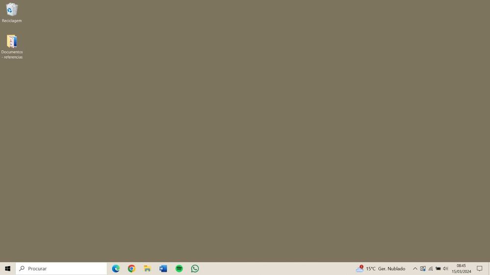Open File Explorer from taskbar
490x275 pixels.
point(147,269)
